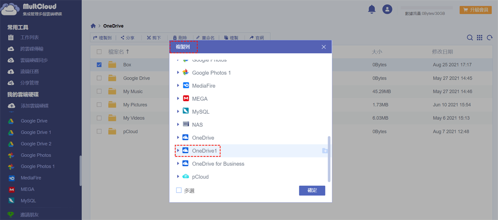Image resolution: width=498 pixels, height=220 pixels.
Task: Check the My Music folder checkbox
Action: click(99, 91)
